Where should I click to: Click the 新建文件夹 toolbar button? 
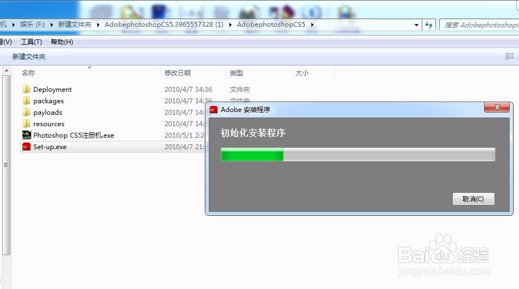point(29,57)
